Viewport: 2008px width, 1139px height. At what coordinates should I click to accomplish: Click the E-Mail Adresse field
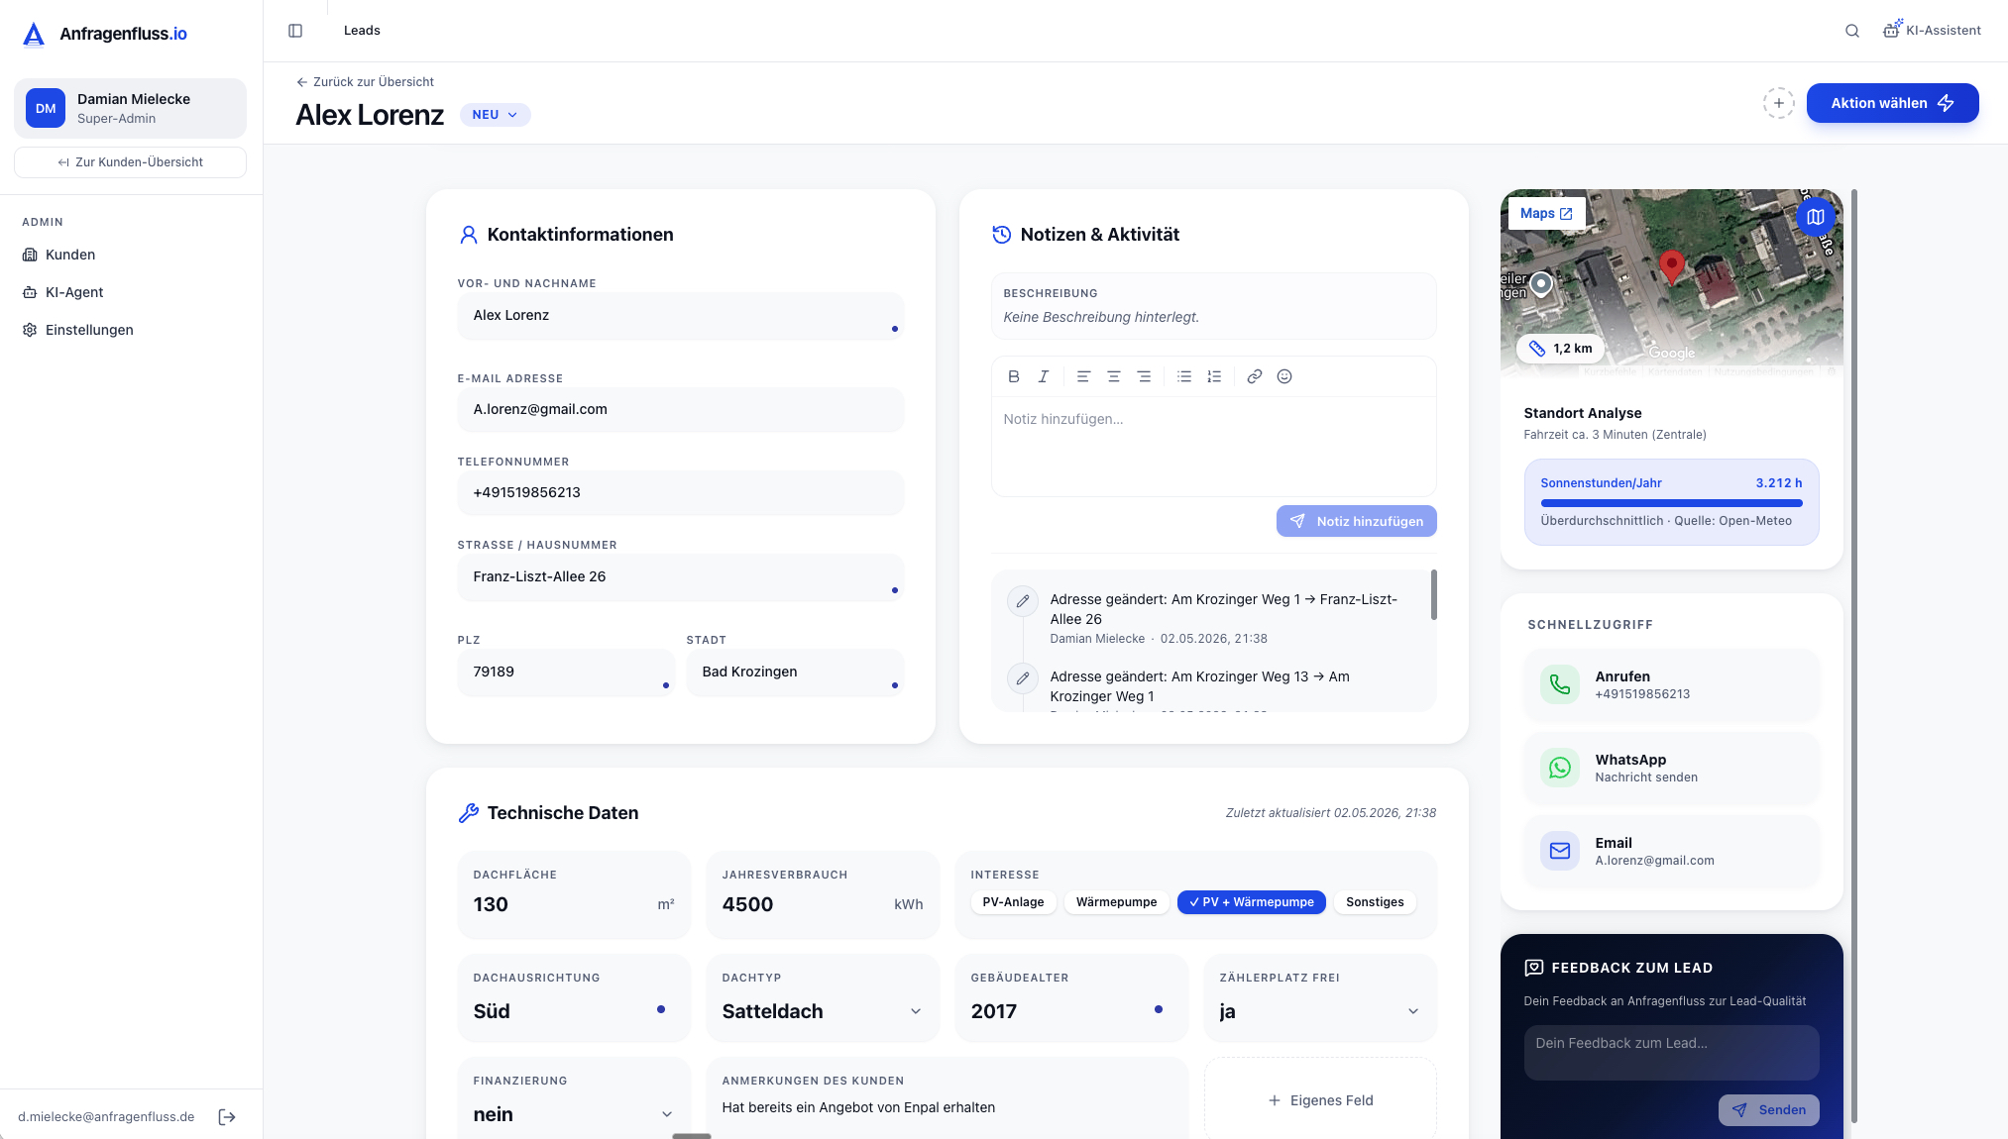pyautogui.click(x=680, y=409)
